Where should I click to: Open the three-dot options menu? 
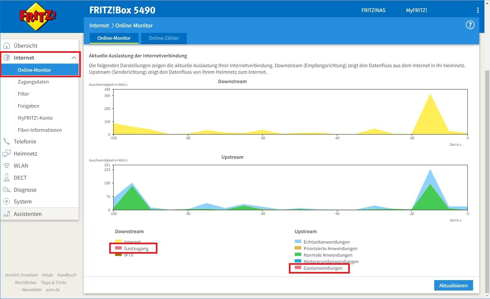478,10
